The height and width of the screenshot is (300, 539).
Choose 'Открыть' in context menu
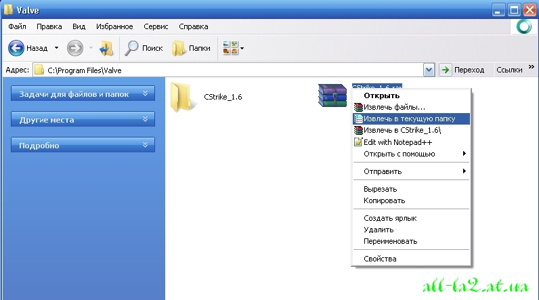tap(411, 95)
